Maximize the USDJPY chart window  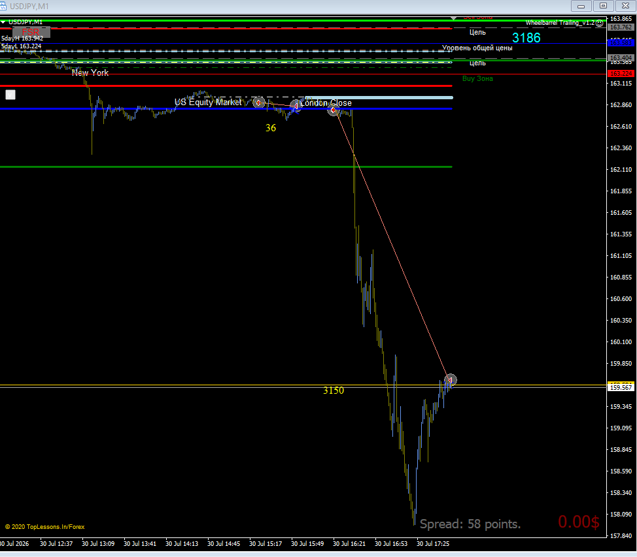tap(603, 6)
